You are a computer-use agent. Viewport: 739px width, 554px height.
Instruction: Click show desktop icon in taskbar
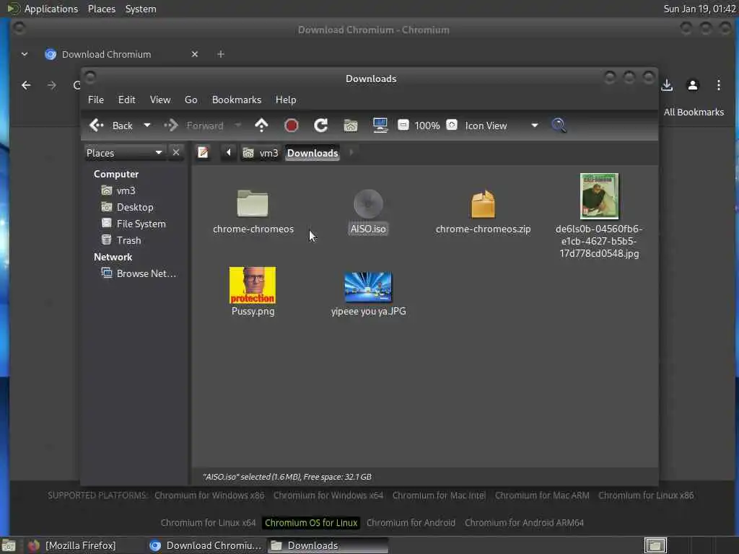pos(9,546)
